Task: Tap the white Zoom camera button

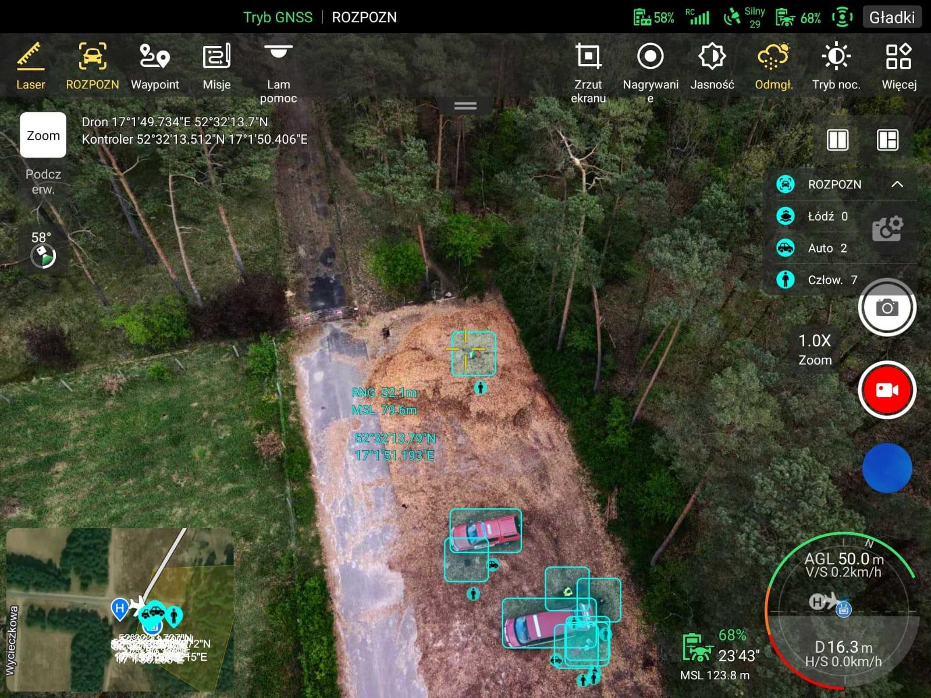Action: 43,135
